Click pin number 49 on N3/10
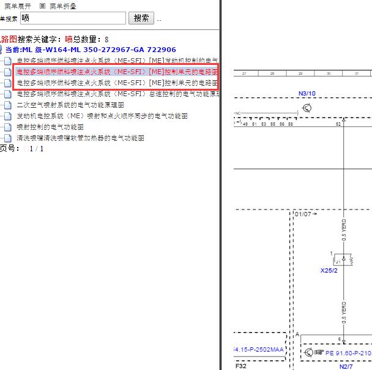The image size is (372, 370). (x=245, y=124)
